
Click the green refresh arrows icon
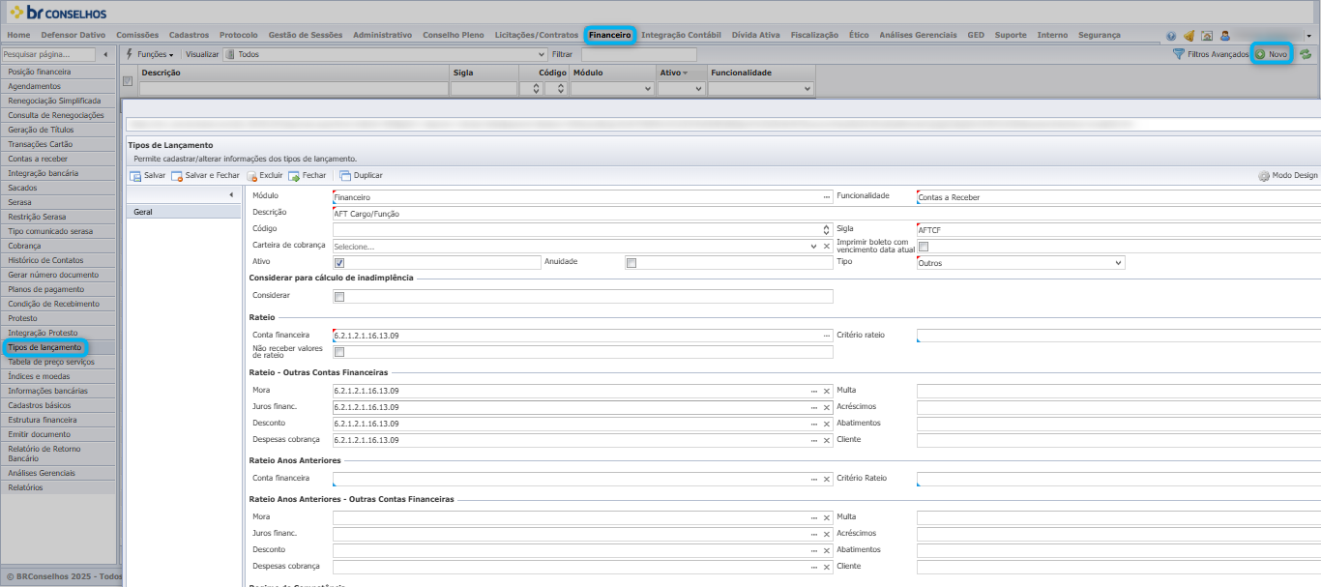(1306, 54)
